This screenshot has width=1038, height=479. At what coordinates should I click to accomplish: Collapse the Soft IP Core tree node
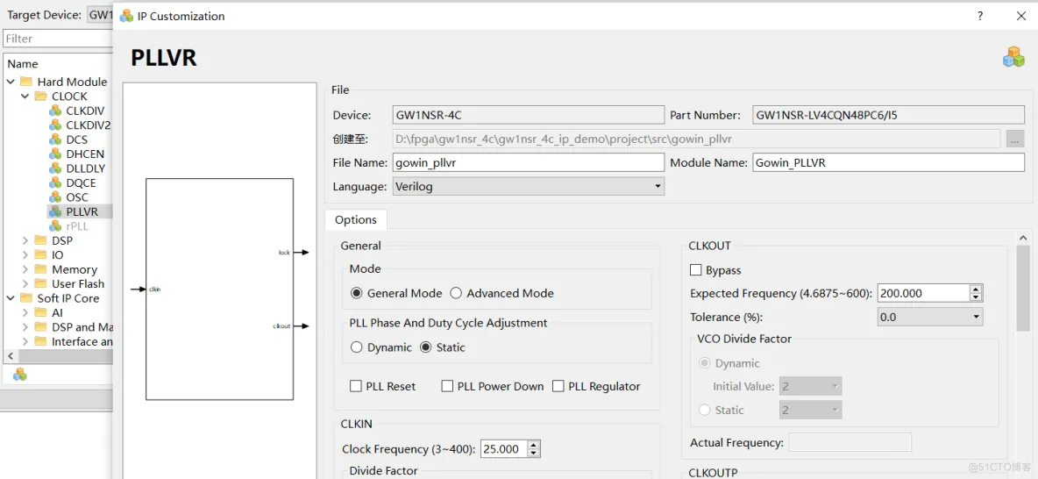(x=11, y=298)
